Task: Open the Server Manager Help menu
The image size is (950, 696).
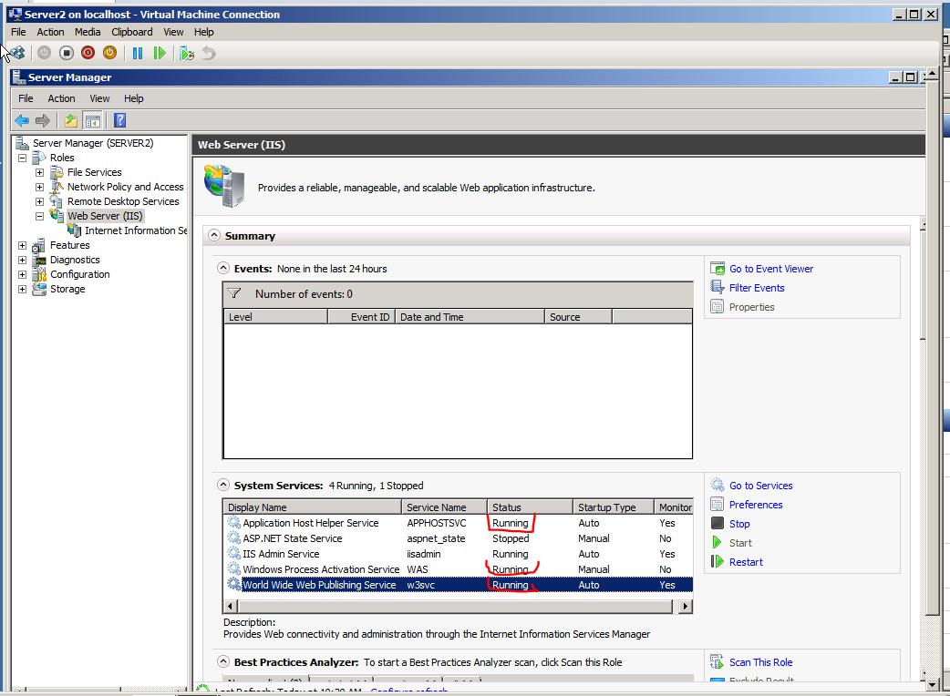Action: (x=134, y=98)
